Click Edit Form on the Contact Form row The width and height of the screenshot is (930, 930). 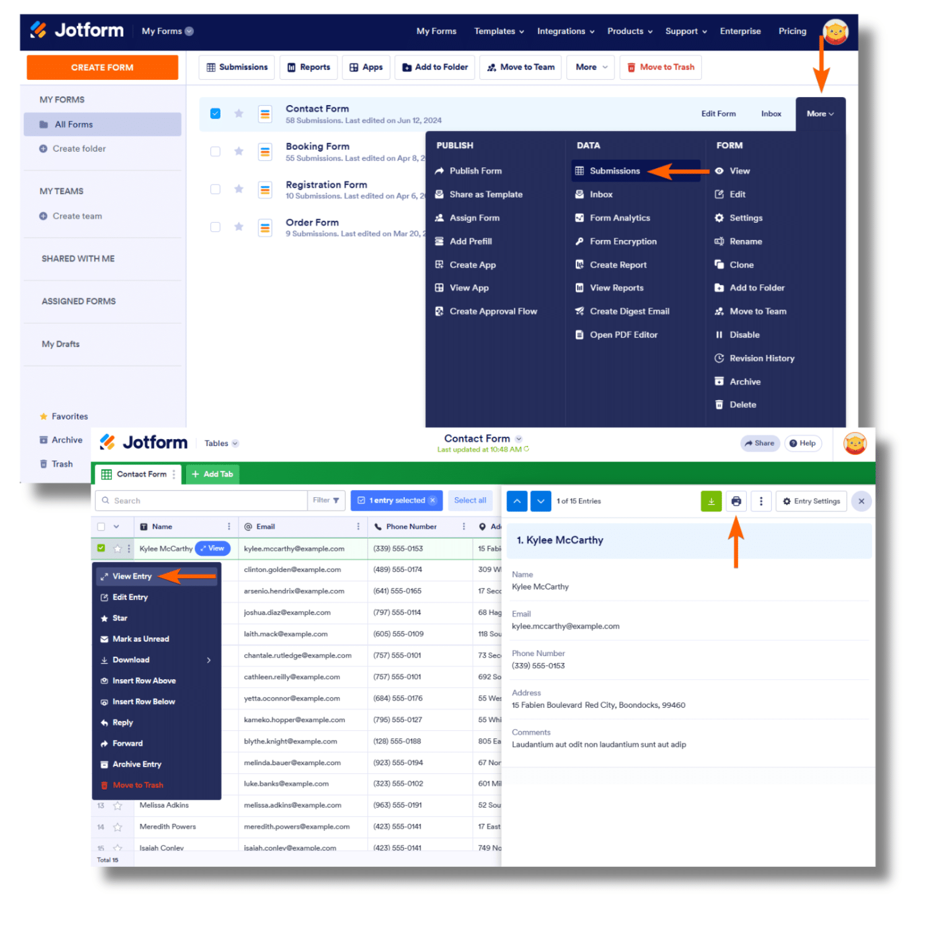pos(718,114)
